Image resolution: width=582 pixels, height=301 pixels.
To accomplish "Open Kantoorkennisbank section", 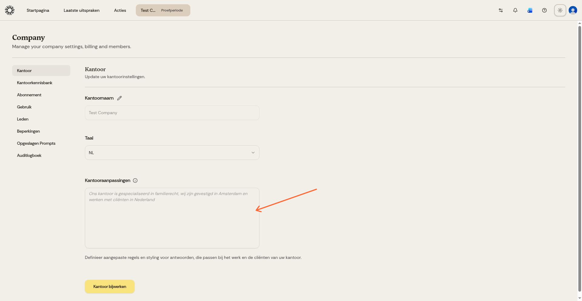I will tap(41, 83).
